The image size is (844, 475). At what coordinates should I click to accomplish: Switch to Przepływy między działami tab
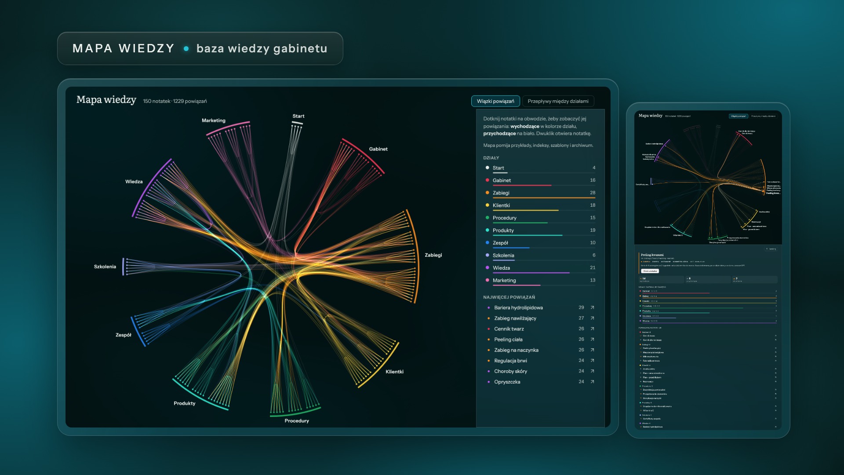[x=558, y=101]
